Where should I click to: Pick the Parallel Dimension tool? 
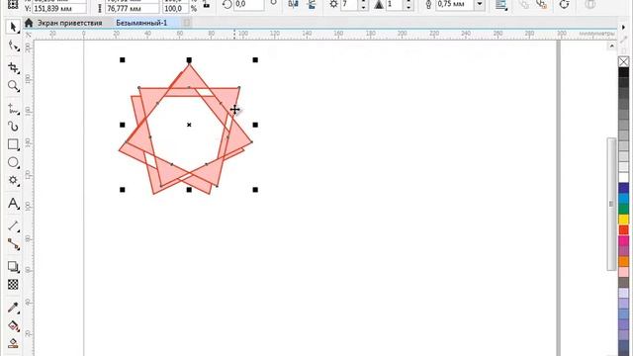coord(13,226)
